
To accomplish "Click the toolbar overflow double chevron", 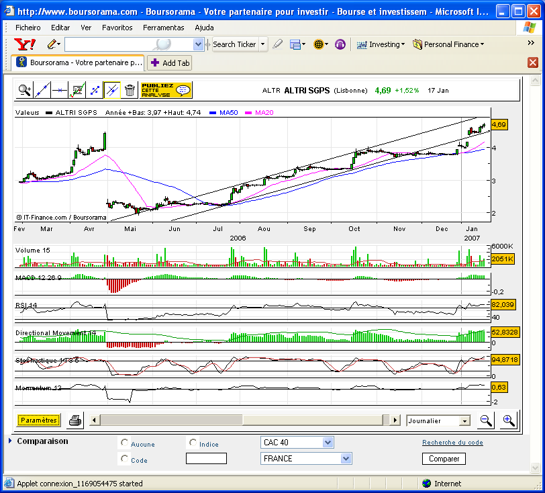I will (531, 42).
